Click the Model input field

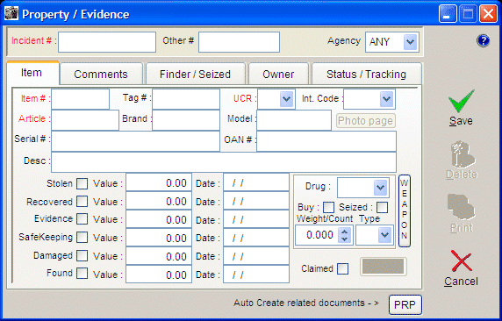pos(294,120)
